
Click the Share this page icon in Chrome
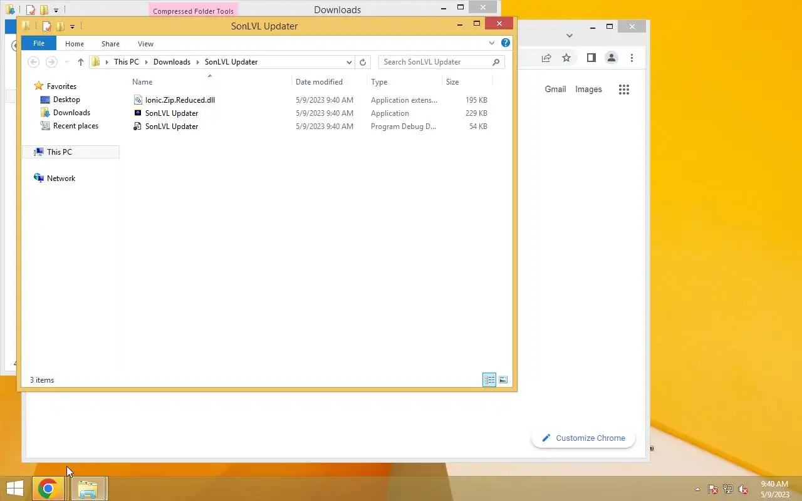[x=546, y=58]
